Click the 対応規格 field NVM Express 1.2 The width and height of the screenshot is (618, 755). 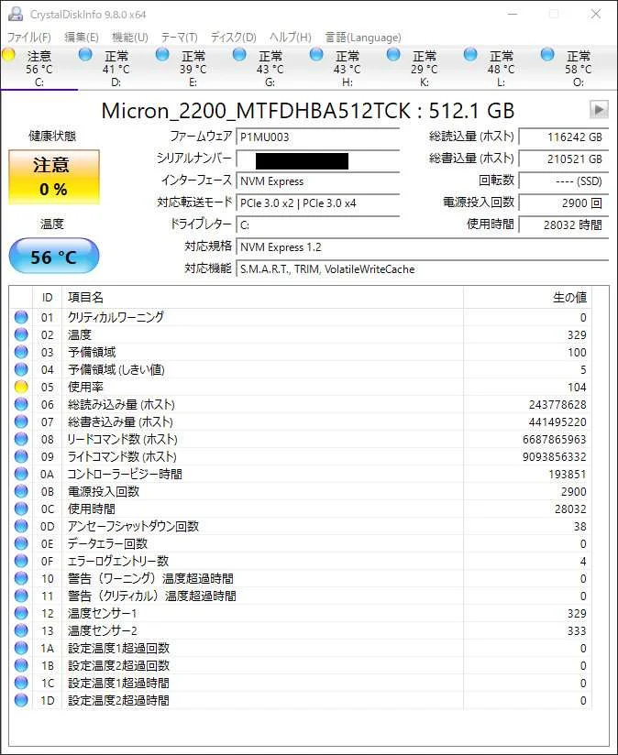[423, 247]
